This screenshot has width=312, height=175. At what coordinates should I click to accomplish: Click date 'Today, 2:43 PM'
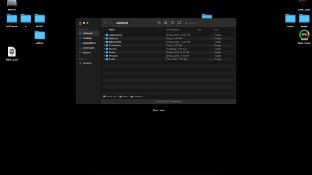(x=174, y=38)
